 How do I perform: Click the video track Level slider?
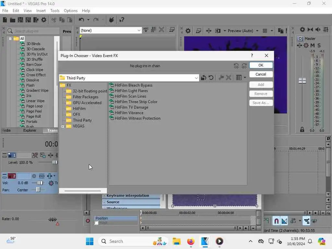[x=54, y=162]
